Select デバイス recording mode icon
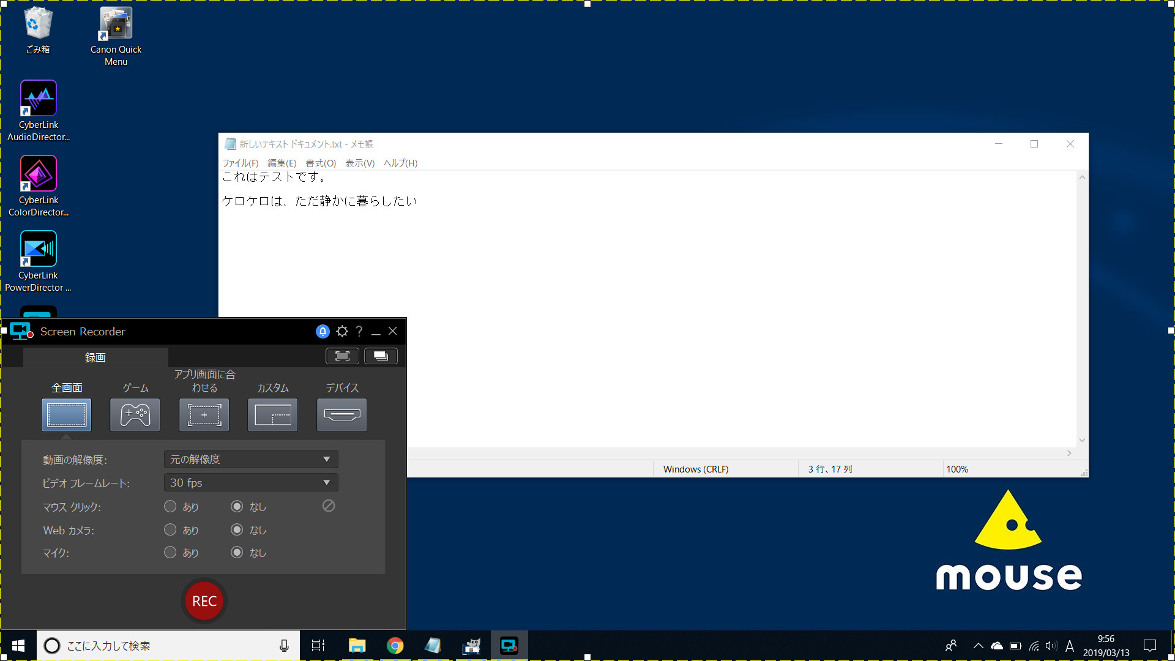 pos(342,414)
